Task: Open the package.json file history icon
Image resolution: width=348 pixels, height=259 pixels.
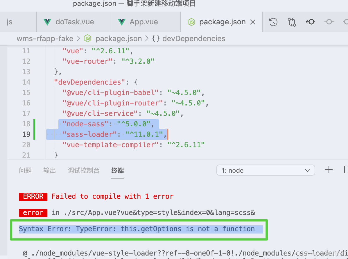Action: [273, 22]
